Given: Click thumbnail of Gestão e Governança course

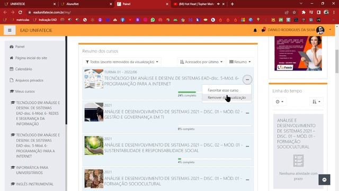Looking at the screenshot, I should (94, 112).
